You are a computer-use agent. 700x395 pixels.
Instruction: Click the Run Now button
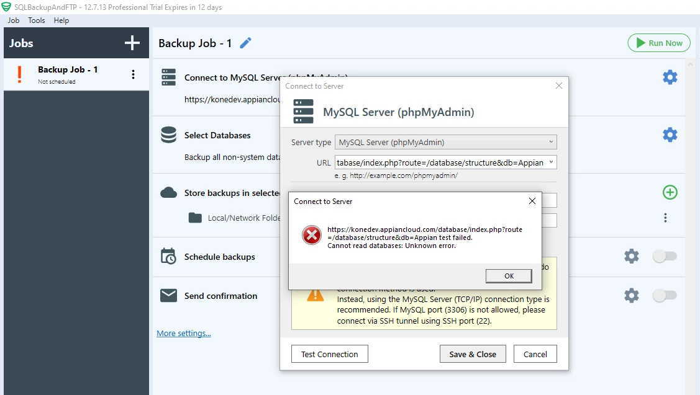659,43
